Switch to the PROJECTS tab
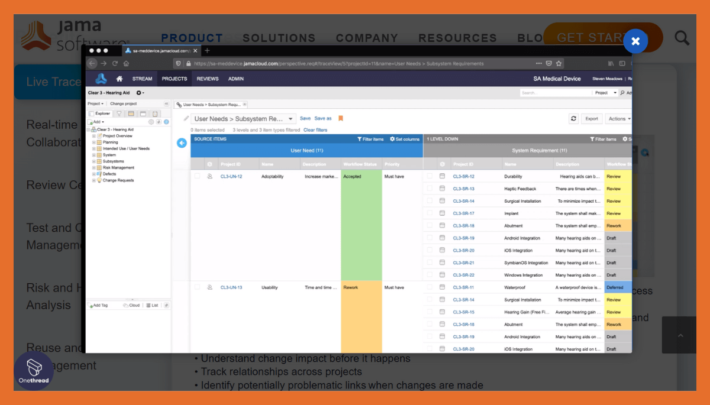 [x=174, y=78]
